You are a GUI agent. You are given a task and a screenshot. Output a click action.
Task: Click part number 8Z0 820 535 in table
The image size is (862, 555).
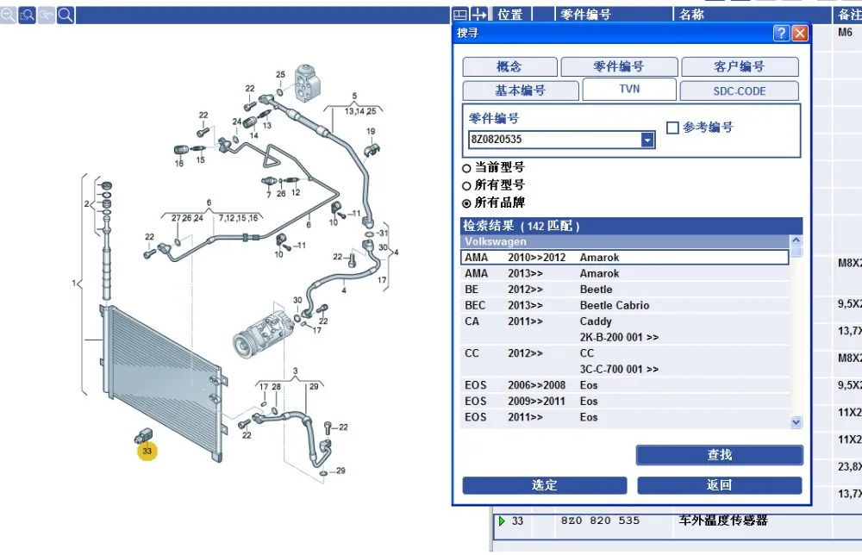600,521
